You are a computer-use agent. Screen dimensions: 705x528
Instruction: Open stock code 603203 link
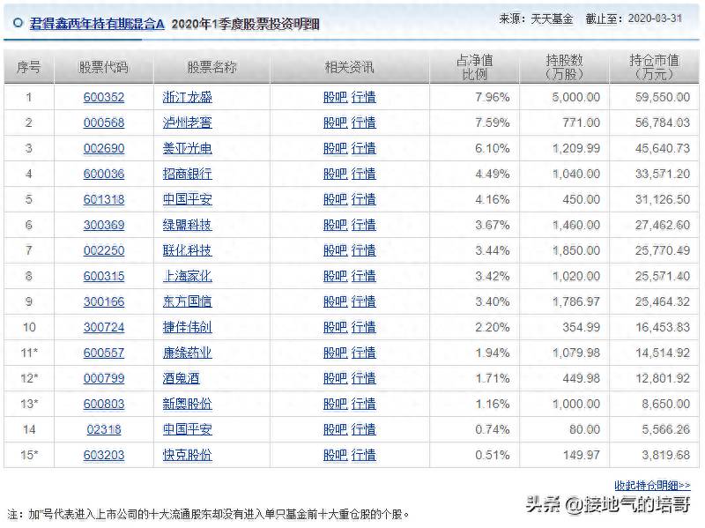pyautogui.click(x=104, y=455)
